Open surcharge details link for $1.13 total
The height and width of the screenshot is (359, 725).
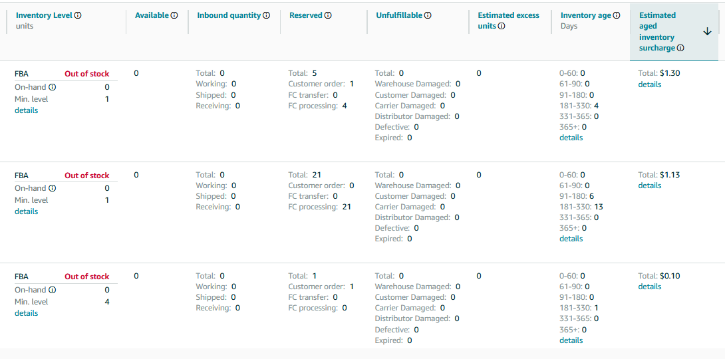650,185
